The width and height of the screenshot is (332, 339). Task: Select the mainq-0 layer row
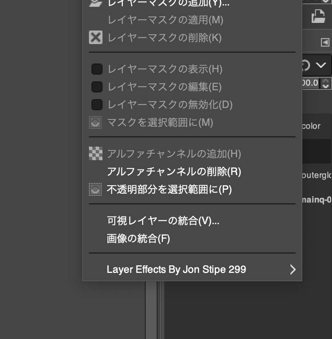click(x=317, y=199)
